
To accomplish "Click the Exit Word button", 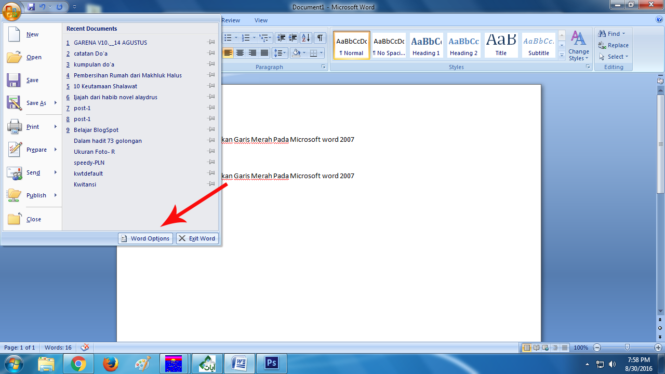I will 197,238.
